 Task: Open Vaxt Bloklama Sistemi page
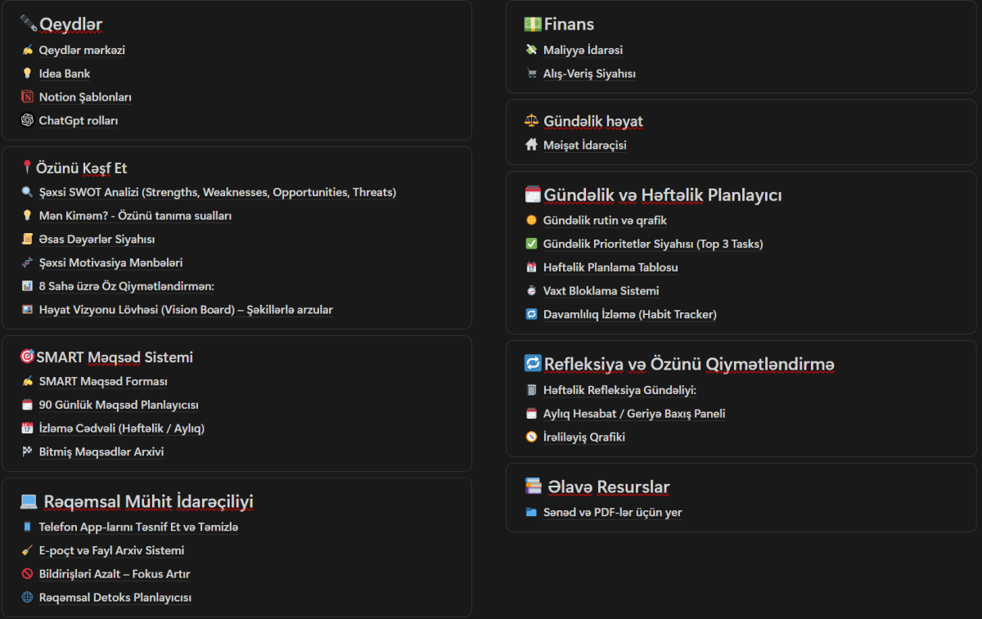601,290
